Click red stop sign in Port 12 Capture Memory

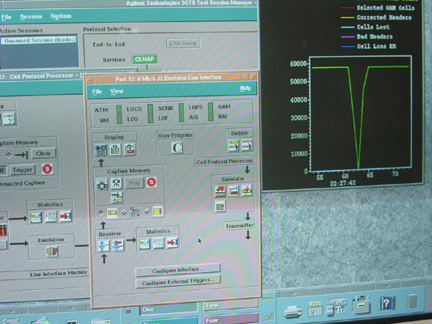coord(152,182)
